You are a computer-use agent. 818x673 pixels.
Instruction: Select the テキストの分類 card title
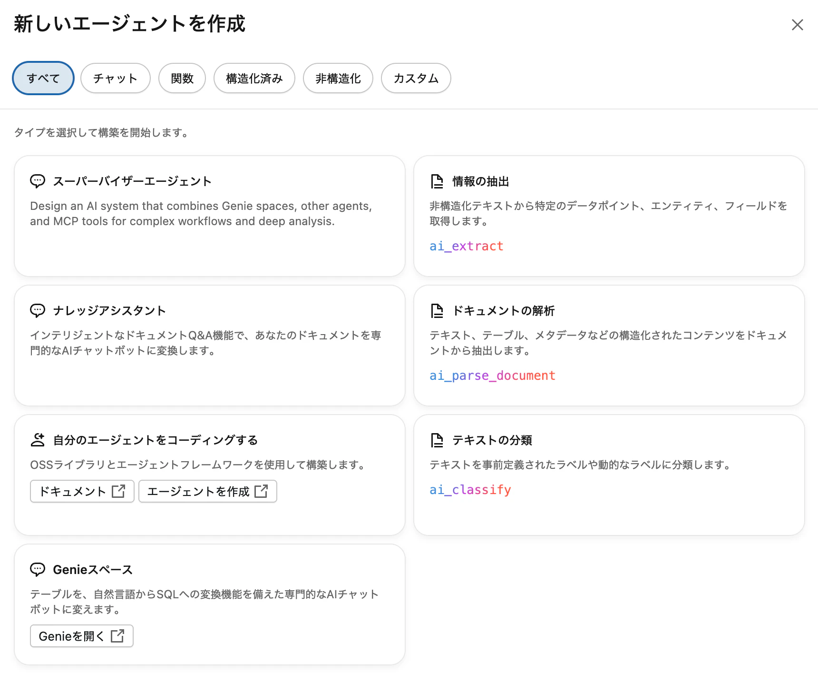(x=492, y=440)
